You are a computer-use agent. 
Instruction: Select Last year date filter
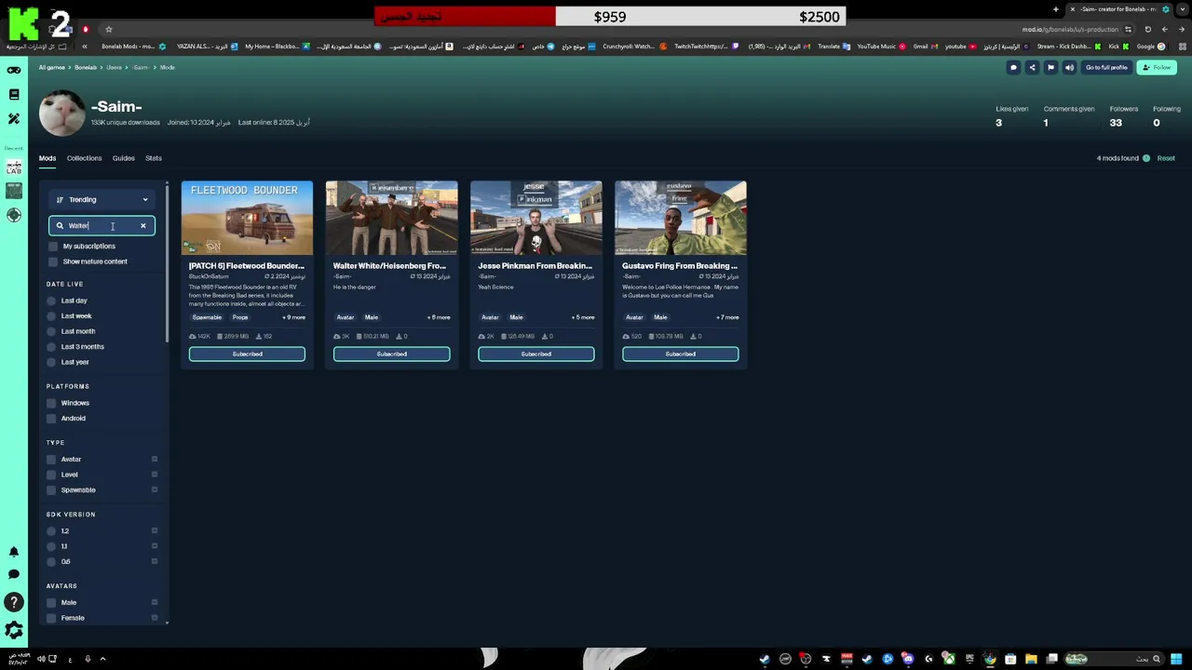[x=51, y=362]
